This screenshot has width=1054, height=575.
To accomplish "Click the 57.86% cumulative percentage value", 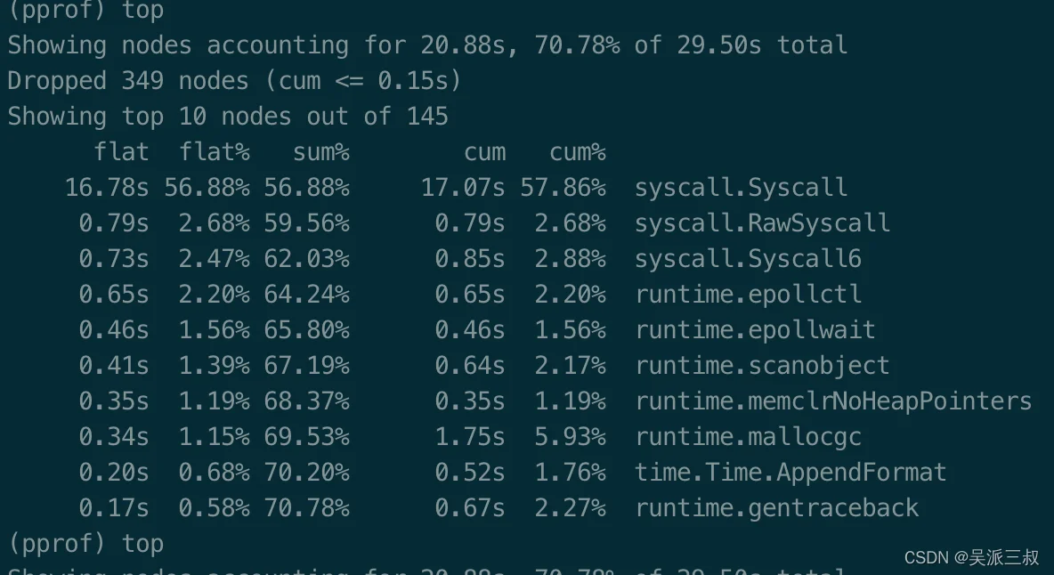I will pos(571,187).
